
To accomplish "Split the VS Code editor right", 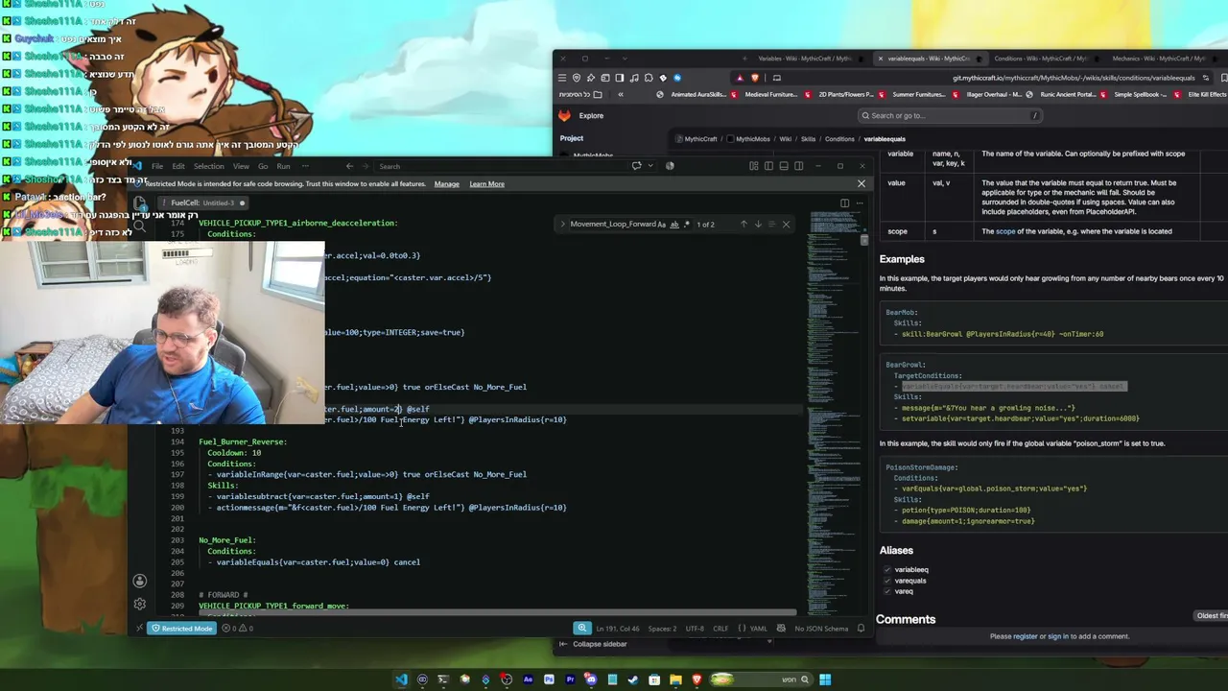I will pos(844,203).
